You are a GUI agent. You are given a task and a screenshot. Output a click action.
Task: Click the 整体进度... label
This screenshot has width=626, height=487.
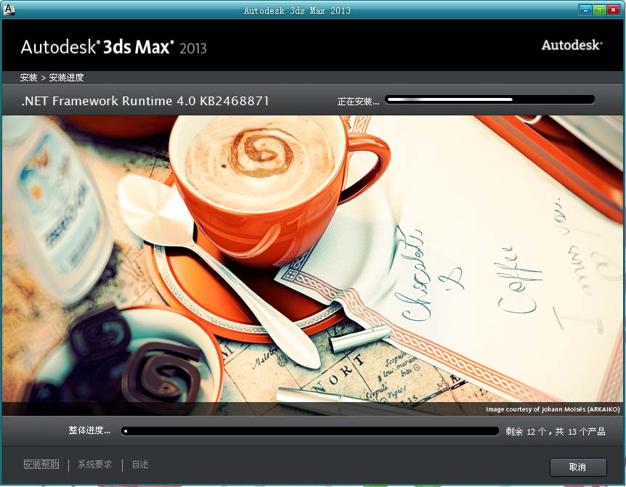point(89,430)
